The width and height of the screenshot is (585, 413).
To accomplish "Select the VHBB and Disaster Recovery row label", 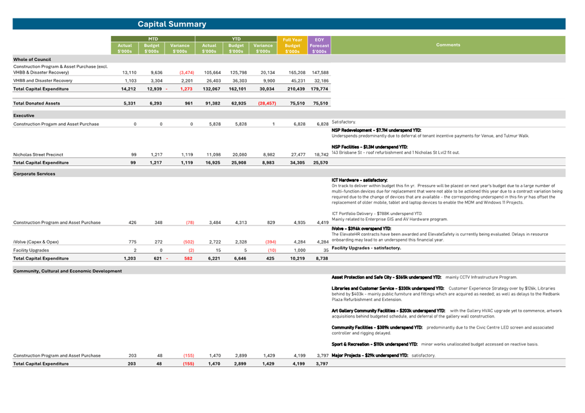I will tap(43, 80).
